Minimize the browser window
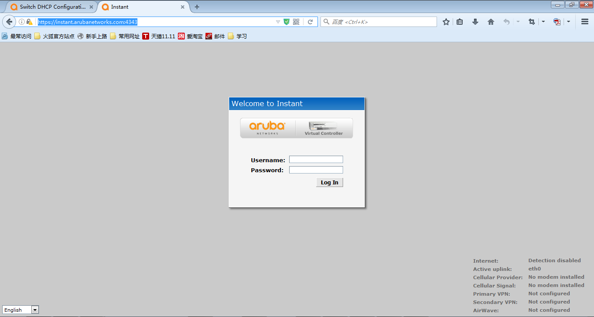The width and height of the screenshot is (594, 317). [x=557, y=4]
